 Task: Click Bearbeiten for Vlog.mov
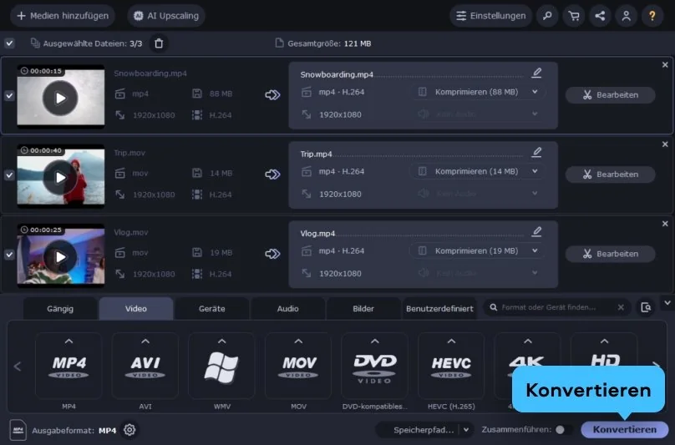tap(611, 254)
